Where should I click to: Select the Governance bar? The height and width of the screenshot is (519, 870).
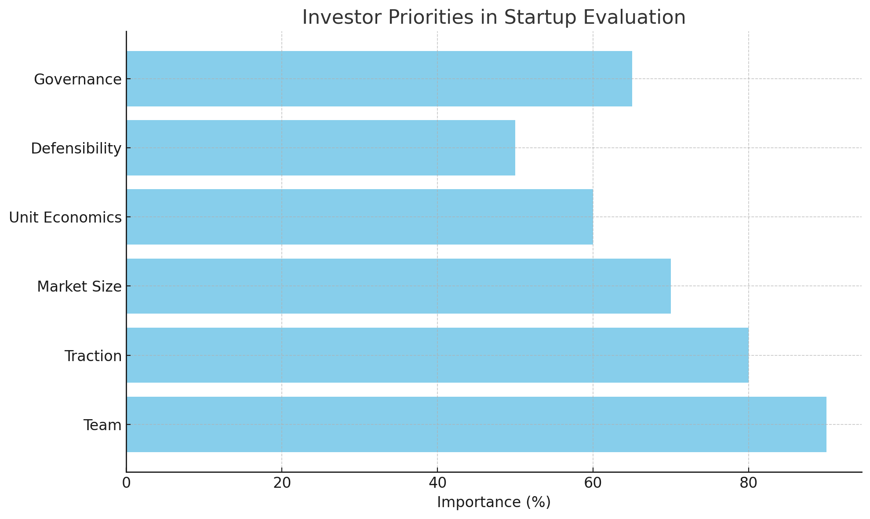click(379, 79)
